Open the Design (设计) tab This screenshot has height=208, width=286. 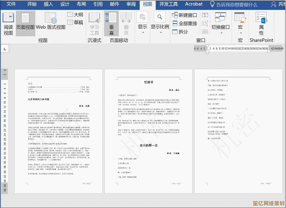pyautogui.click(x=65, y=4)
